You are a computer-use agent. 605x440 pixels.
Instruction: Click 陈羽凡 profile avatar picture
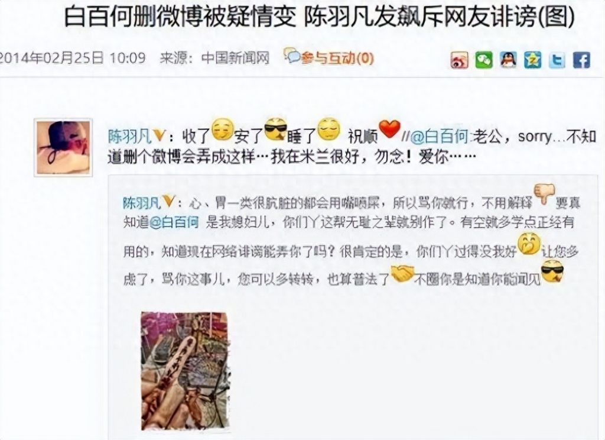click(x=63, y=148)
